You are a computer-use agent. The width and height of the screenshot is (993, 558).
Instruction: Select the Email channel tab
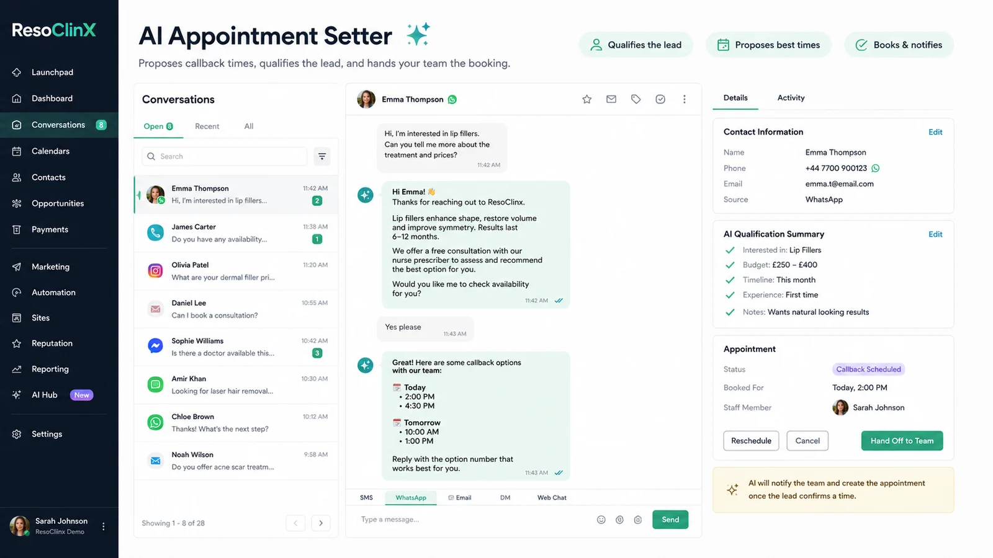point(460,498)
